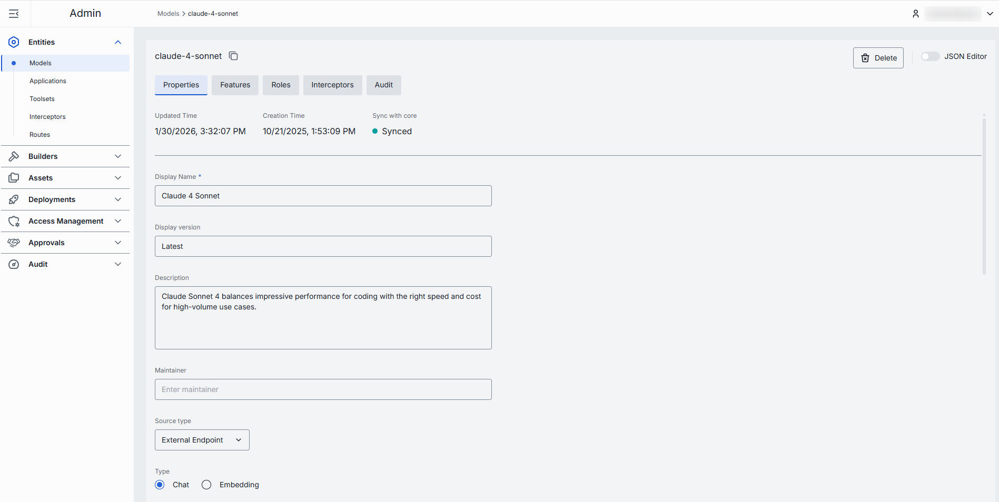This screenshot has width=999, height=502.
Task: Click the Access Management shield icon
Action: (14, 221)
